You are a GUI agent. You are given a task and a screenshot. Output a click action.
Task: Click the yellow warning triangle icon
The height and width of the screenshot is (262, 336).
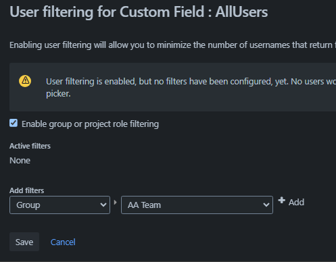coord(25,81)
